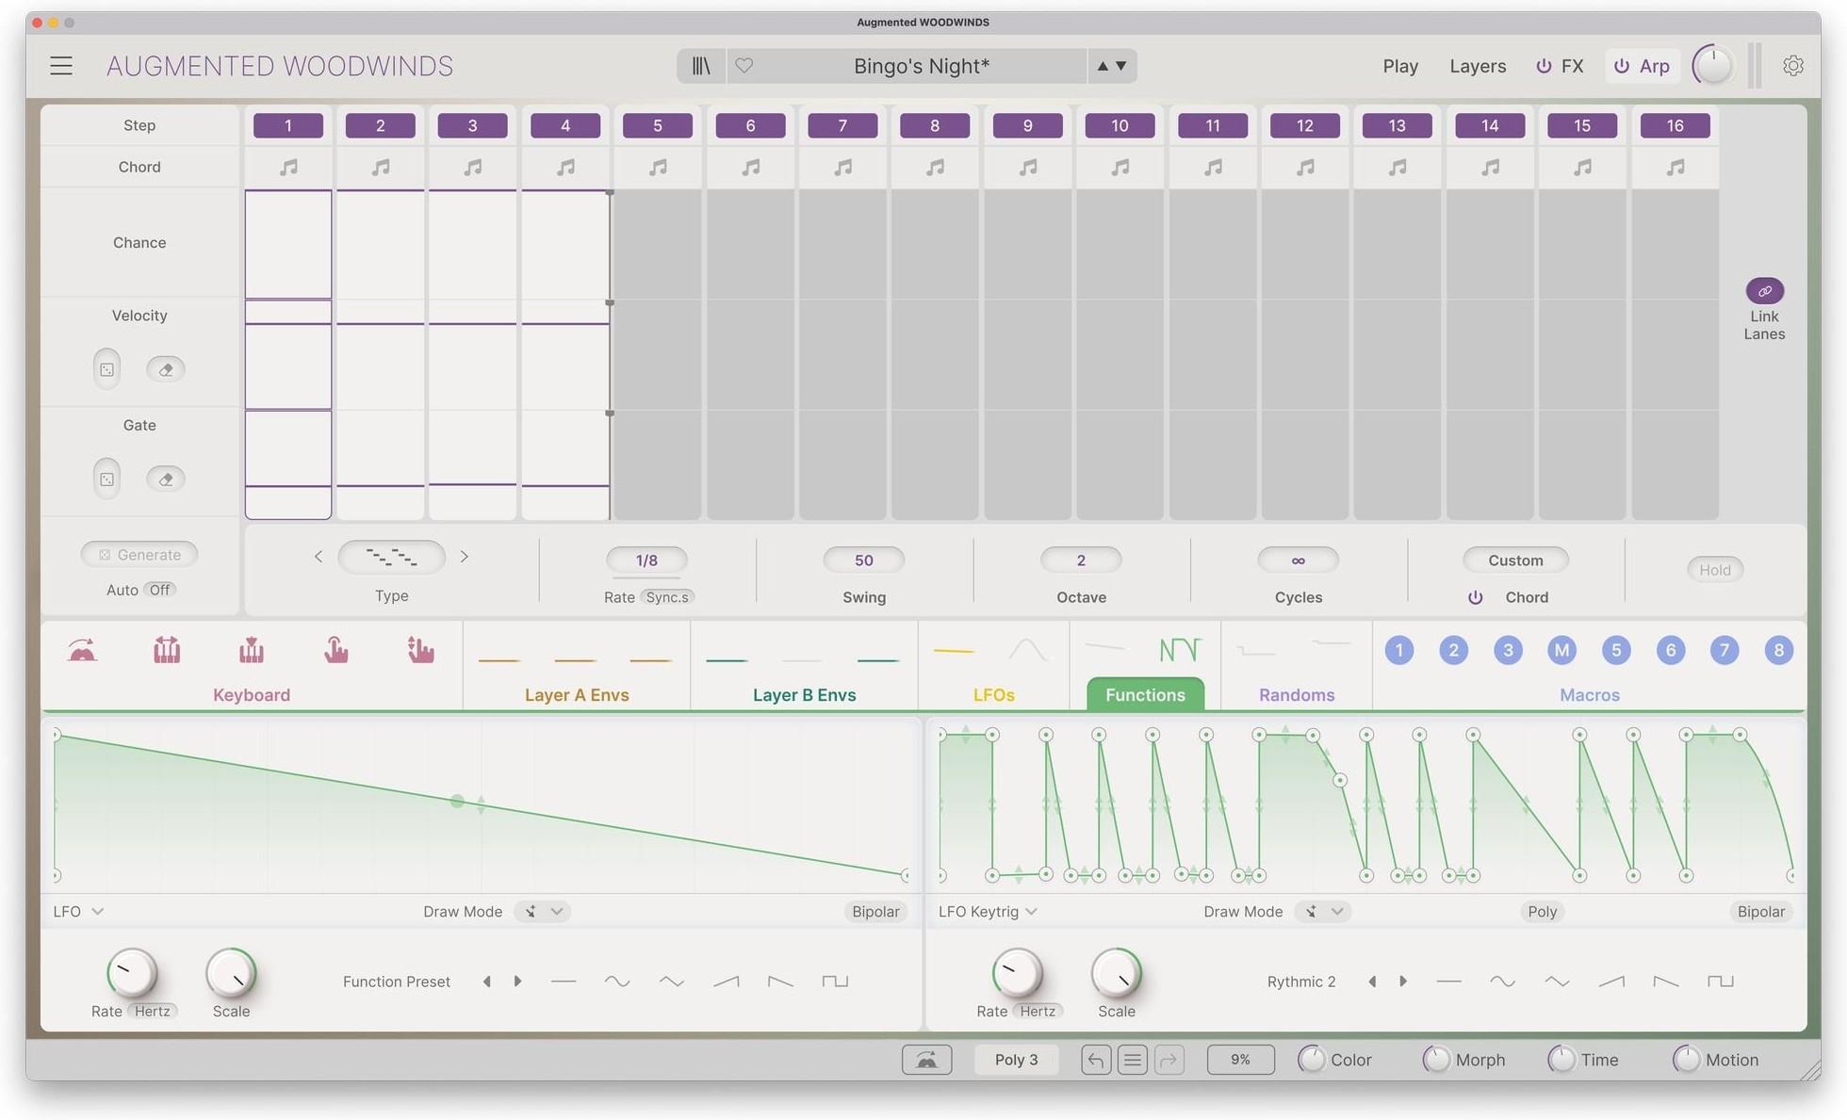Adjust the left function Rate knob
This screenshot has width=1847, height=1120.
pos(131,974)
